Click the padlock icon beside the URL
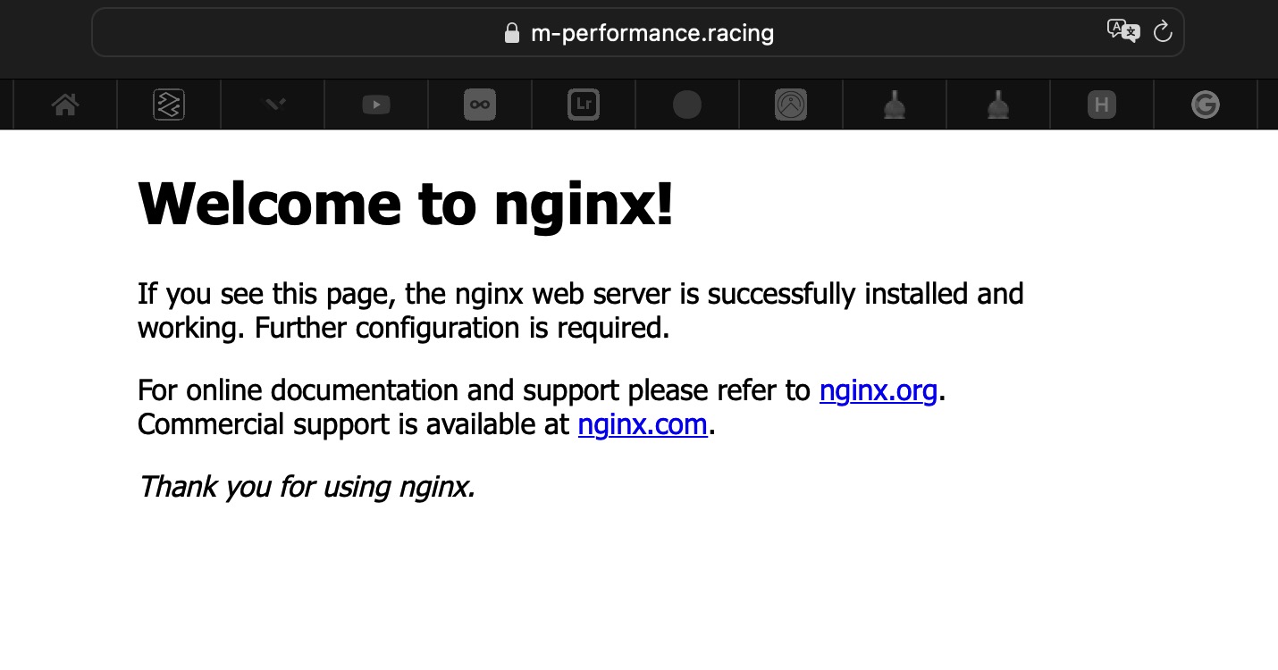The width and height of the screenshot is (1278, 670). point(512,33)
